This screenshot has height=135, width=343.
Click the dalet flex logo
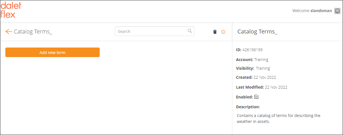click(11, 10)
